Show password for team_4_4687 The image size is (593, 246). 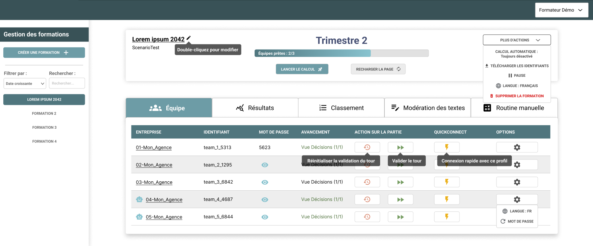(x=265, y=200)
